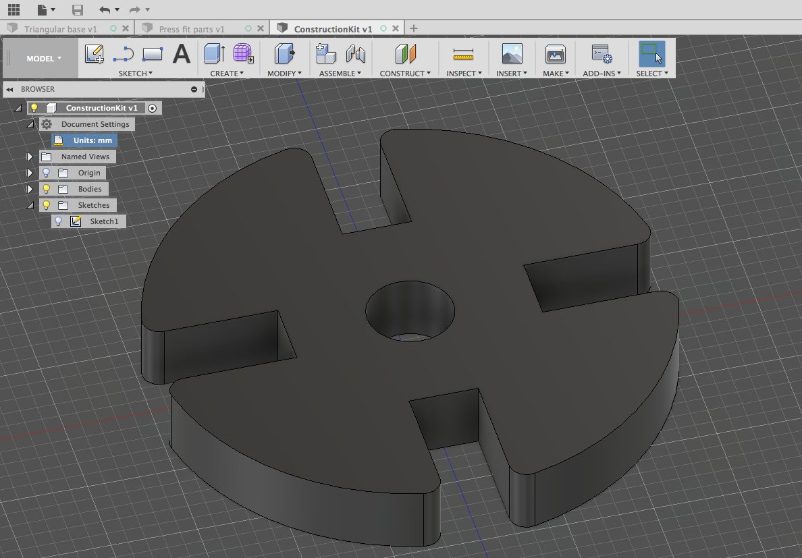Open the SKETCH menu
Screen dimensions: 802x558
point(136,74)
